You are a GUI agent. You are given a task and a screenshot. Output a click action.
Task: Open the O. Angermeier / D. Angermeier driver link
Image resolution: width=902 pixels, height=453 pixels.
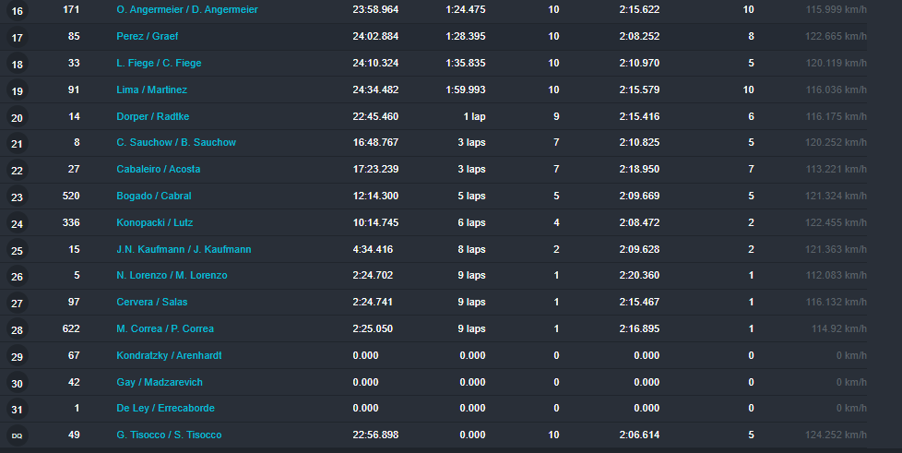click(x=187, y=9)
